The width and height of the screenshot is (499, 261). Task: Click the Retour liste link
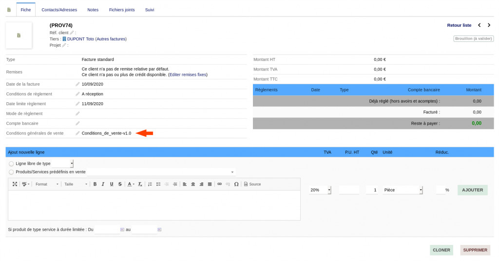point(459,25)
